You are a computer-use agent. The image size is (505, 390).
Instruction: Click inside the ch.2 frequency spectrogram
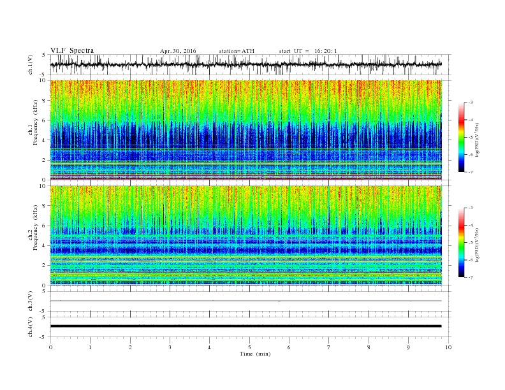point(245,236)
